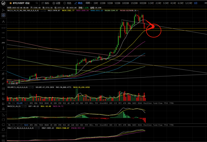Expand the 周期 period dropdown
The height and width of the screenshot is (142, 207).
coord(88,3)
